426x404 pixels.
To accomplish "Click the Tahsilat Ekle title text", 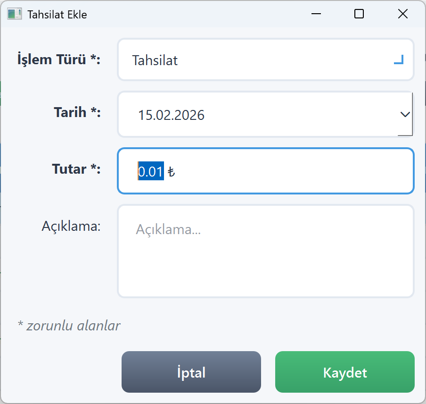I will (x=57, y=15).
